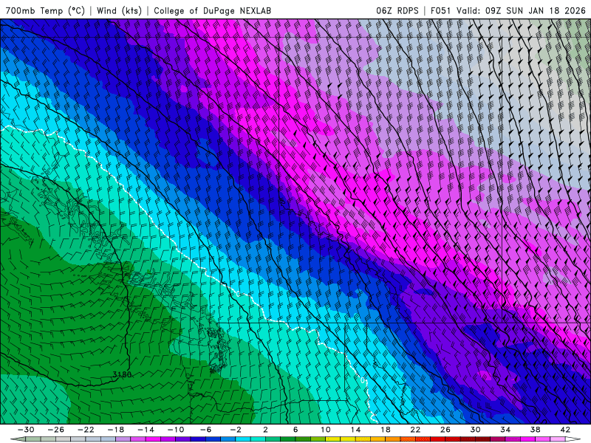Click the "-10" color scale value
The image size is (591, 443).
tap(176, 430)
